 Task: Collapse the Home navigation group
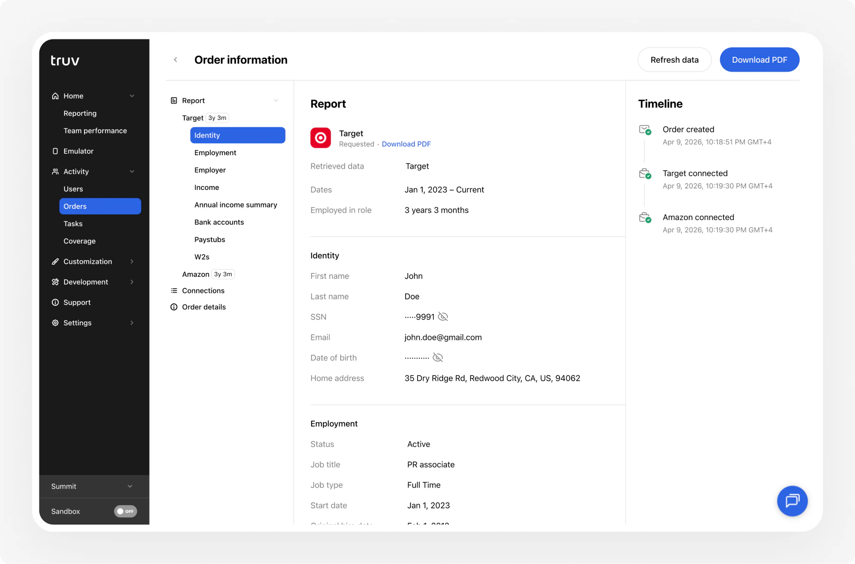click(x=132, y=95)
